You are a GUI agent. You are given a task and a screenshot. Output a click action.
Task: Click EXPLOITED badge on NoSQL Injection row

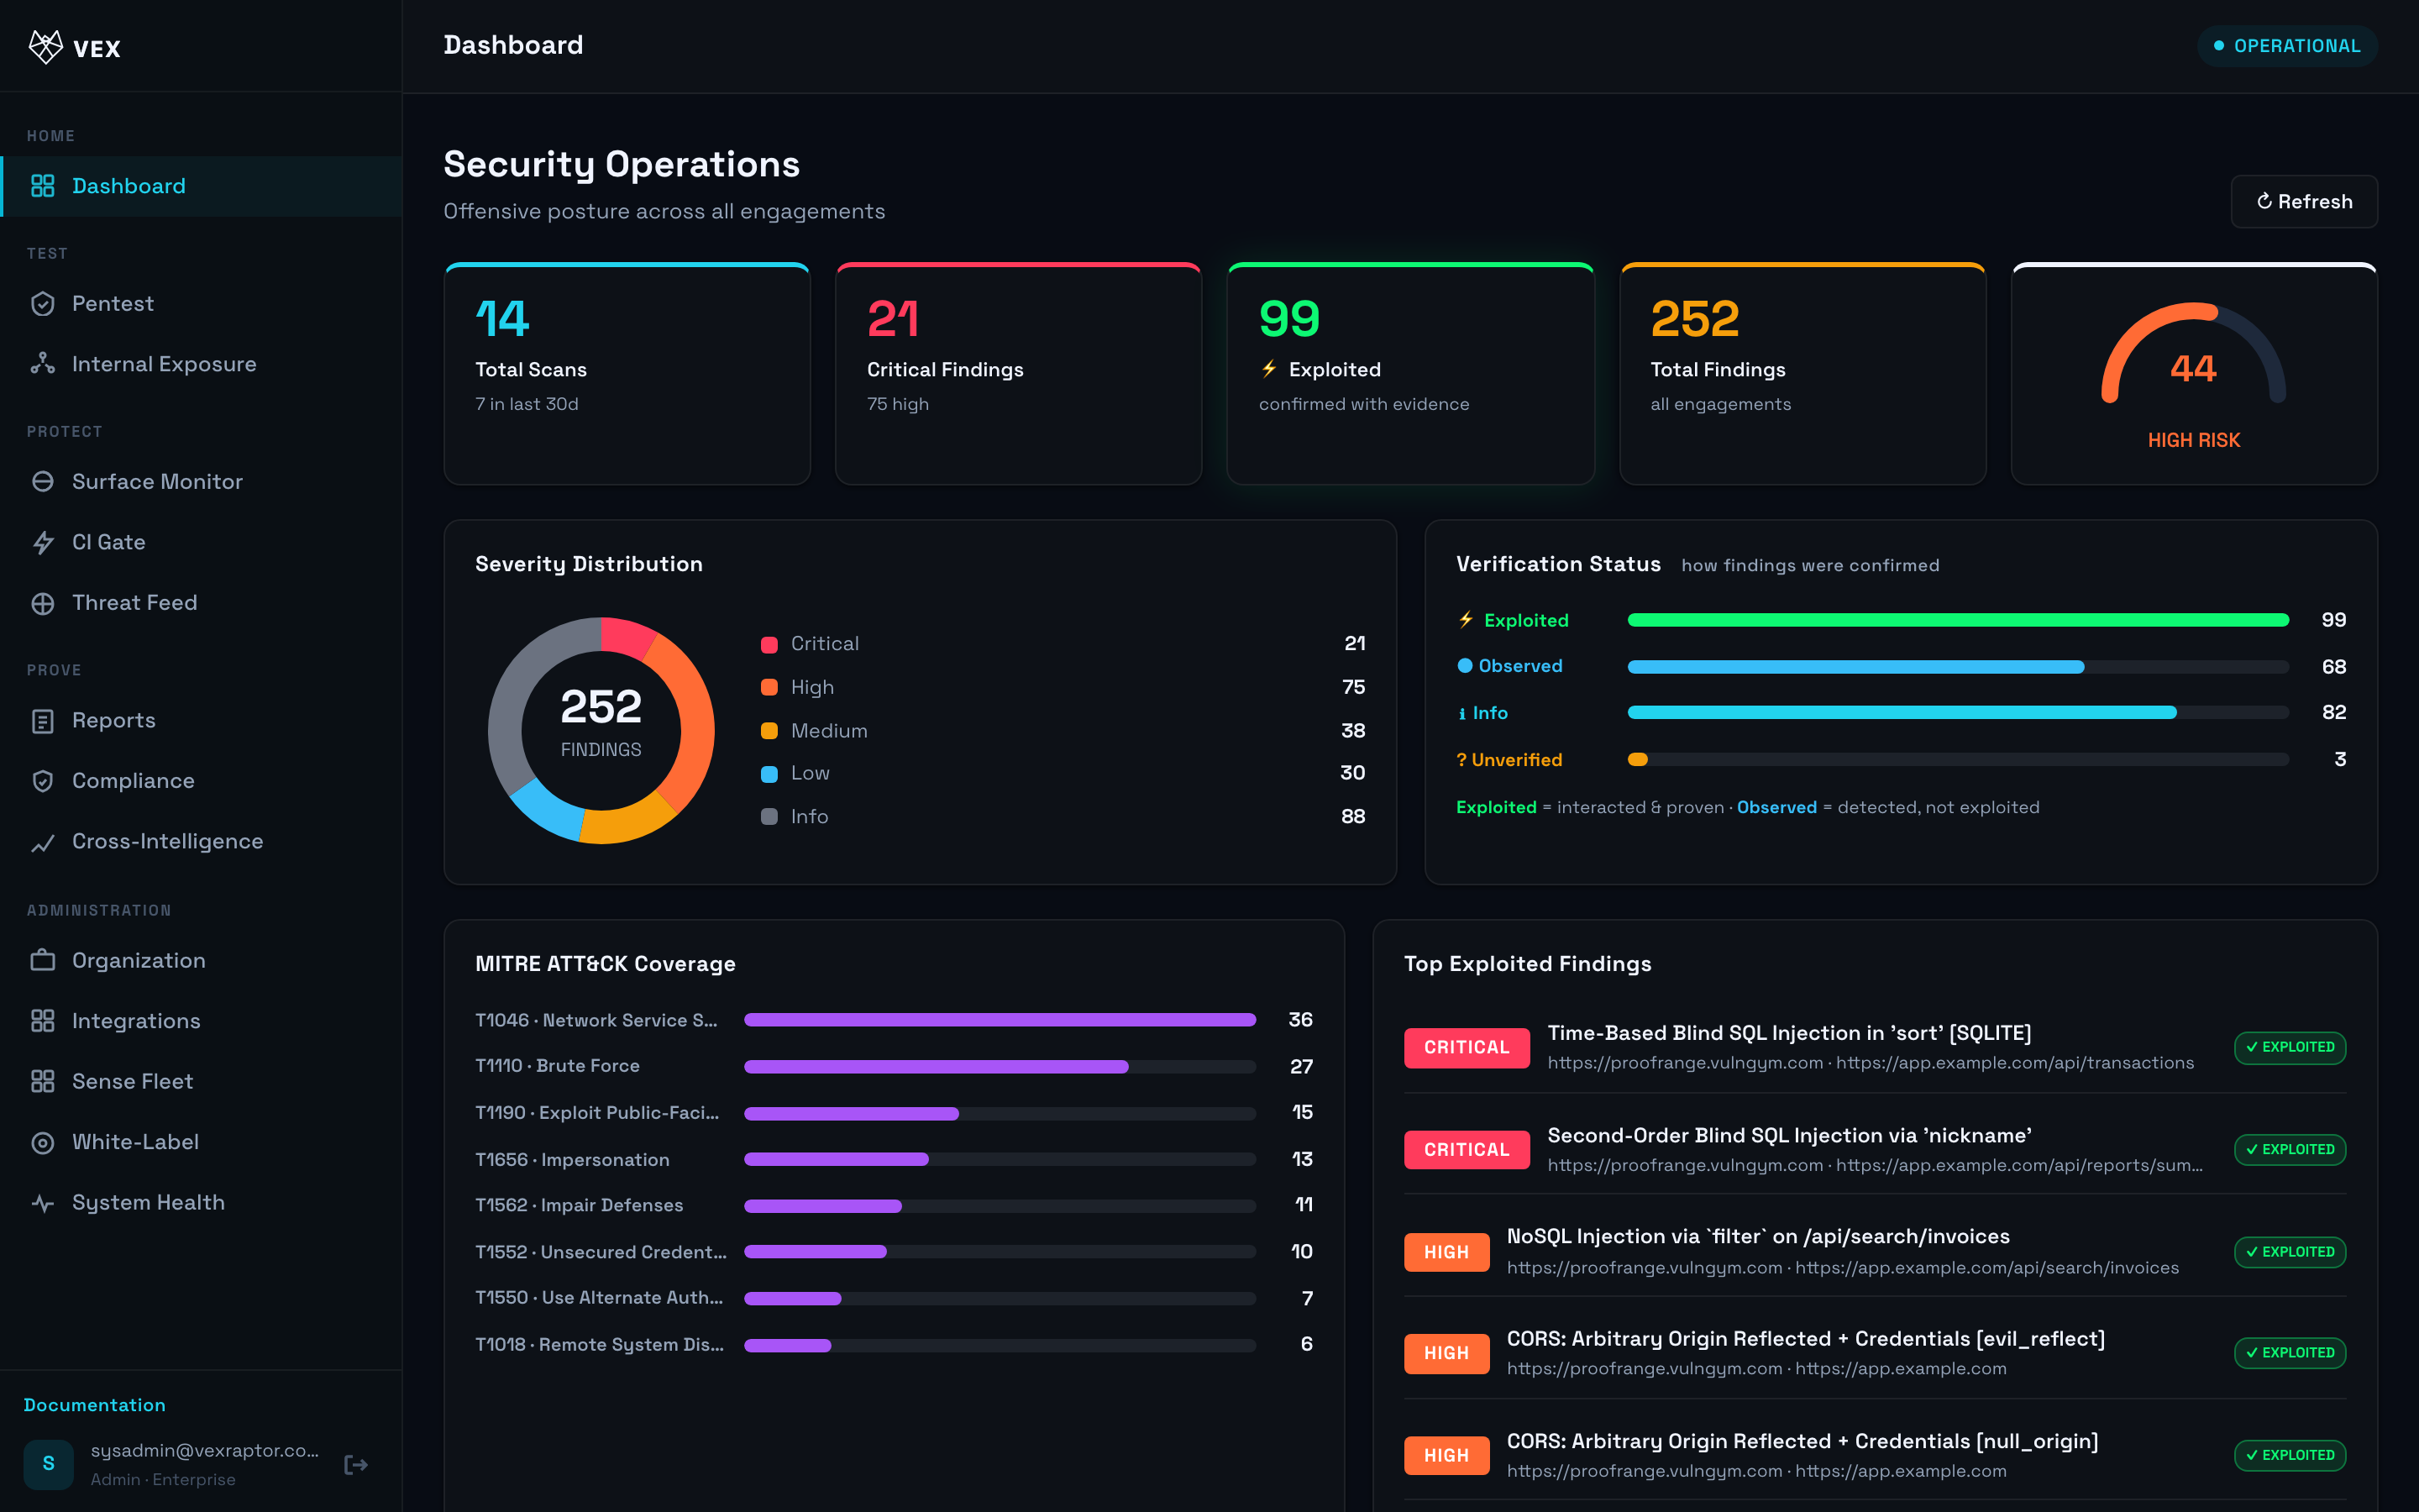coord(2289,1252)
